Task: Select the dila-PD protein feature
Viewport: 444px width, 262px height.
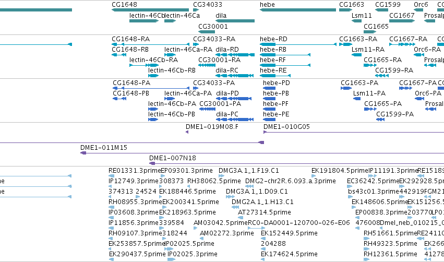Action: [x=234, y=99]
